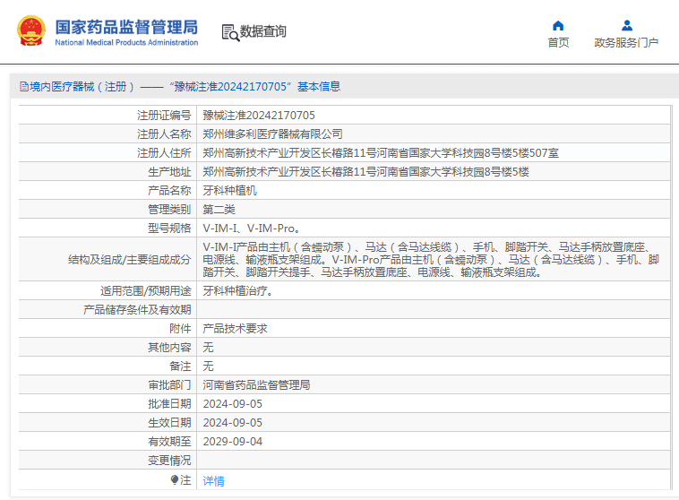Click the lightbulb icon beside 注
The image size is (679, 500).
(175, 479)
